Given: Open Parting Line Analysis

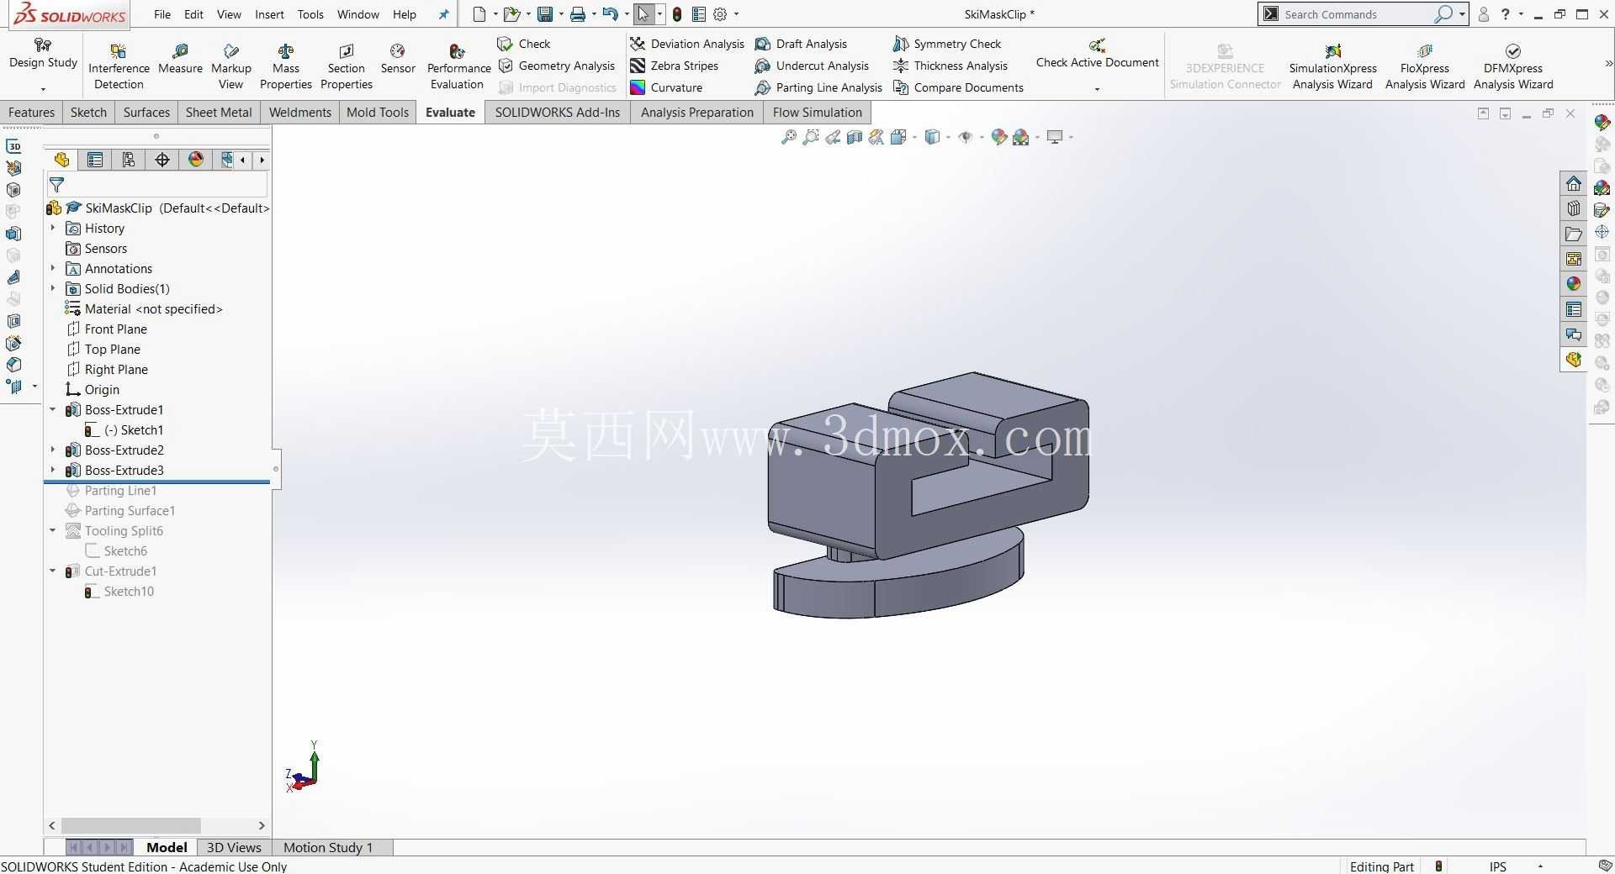Looking at the screenshot, I should [819, 87].
